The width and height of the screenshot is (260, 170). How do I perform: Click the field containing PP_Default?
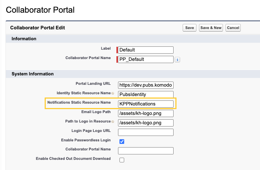click(146, 59)
